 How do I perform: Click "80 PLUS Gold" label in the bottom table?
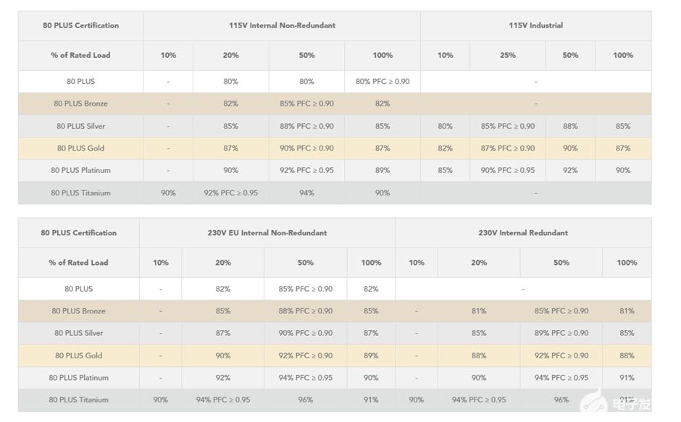78,355
